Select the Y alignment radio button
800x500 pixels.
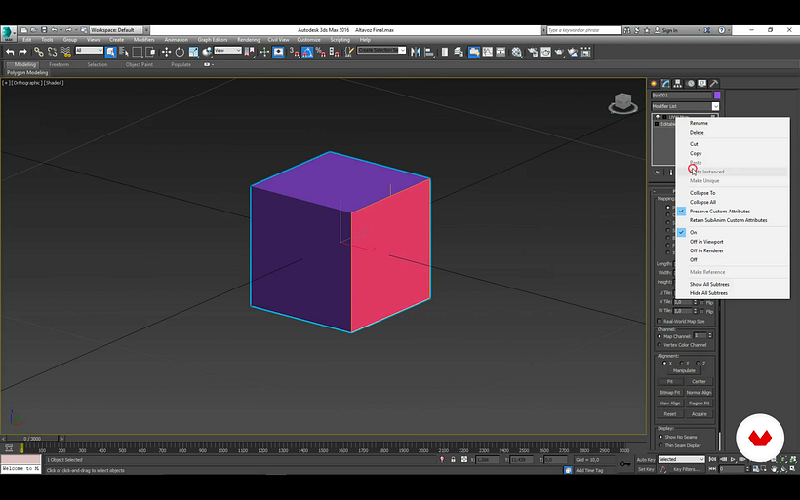[681, 364]
